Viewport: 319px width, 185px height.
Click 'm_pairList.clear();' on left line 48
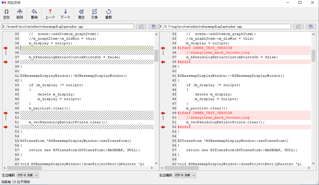pos(49,108)
